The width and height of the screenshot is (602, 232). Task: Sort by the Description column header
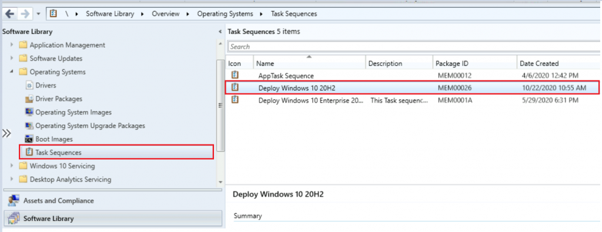point(399,63)
